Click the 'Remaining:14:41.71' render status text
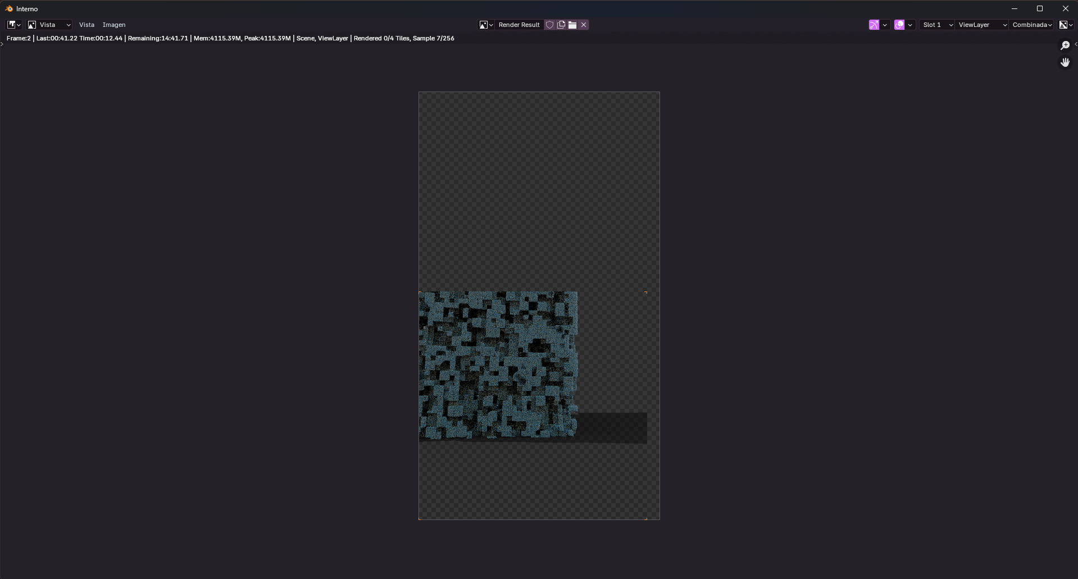1078x579 pixels. (158, 38)
